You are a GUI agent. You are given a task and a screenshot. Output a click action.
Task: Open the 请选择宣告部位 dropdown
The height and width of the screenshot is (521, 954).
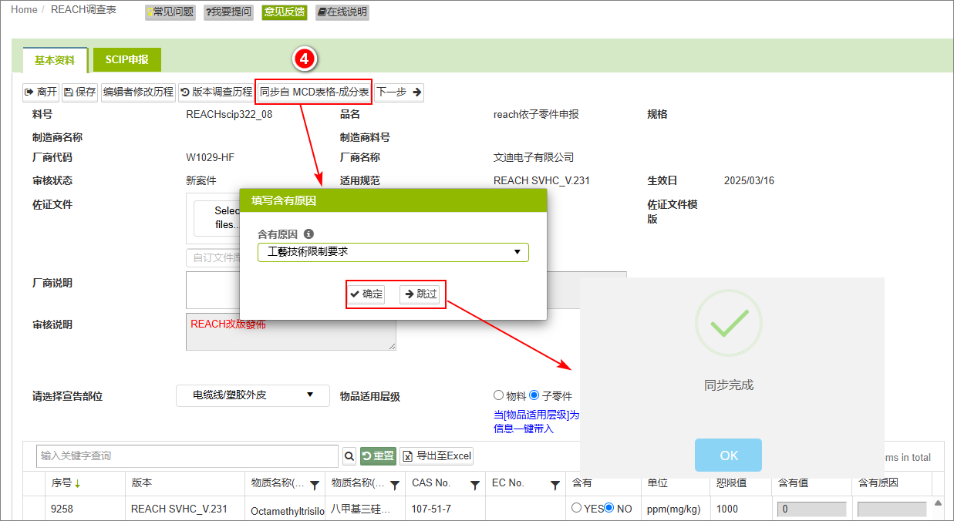[253, 395]
